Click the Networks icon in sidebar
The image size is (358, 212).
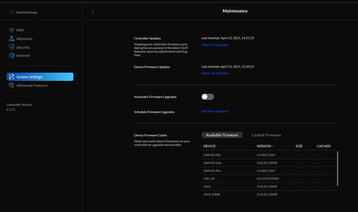click(12, 39)
